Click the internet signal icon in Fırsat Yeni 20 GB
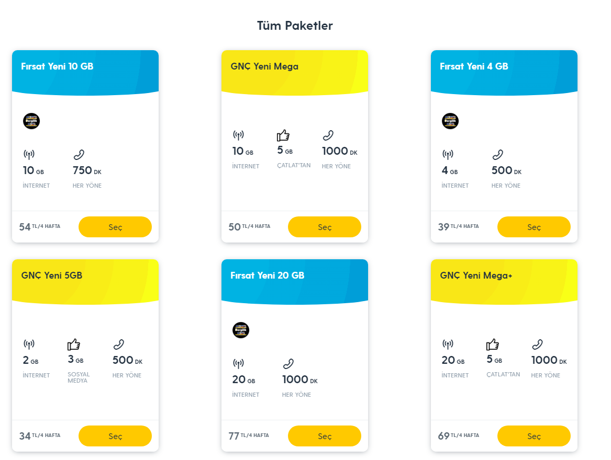Viewport: 611px width, 460px height. [x=238, y=364]
